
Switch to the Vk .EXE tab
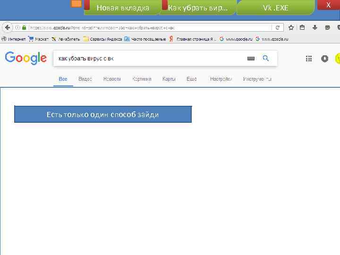(275, 8)
